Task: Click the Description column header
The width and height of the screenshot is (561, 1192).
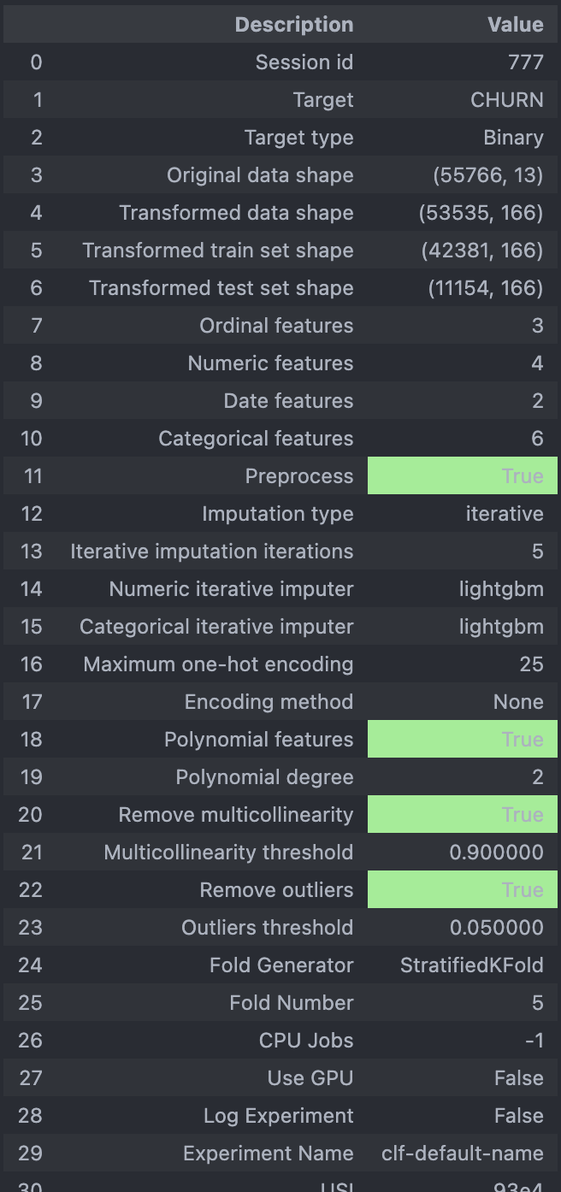Action: [293, 25]
